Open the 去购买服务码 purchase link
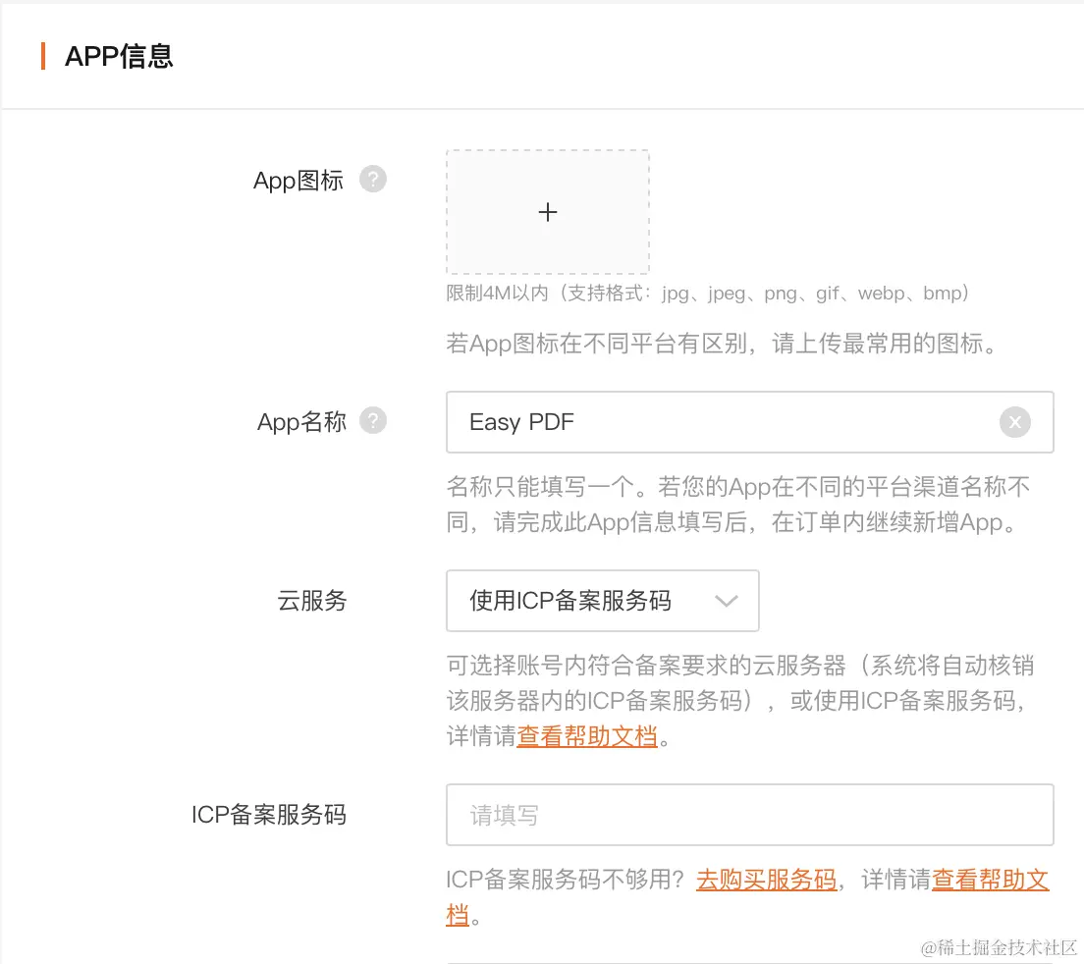1084x964 pixels. click(x=765, y=880)
